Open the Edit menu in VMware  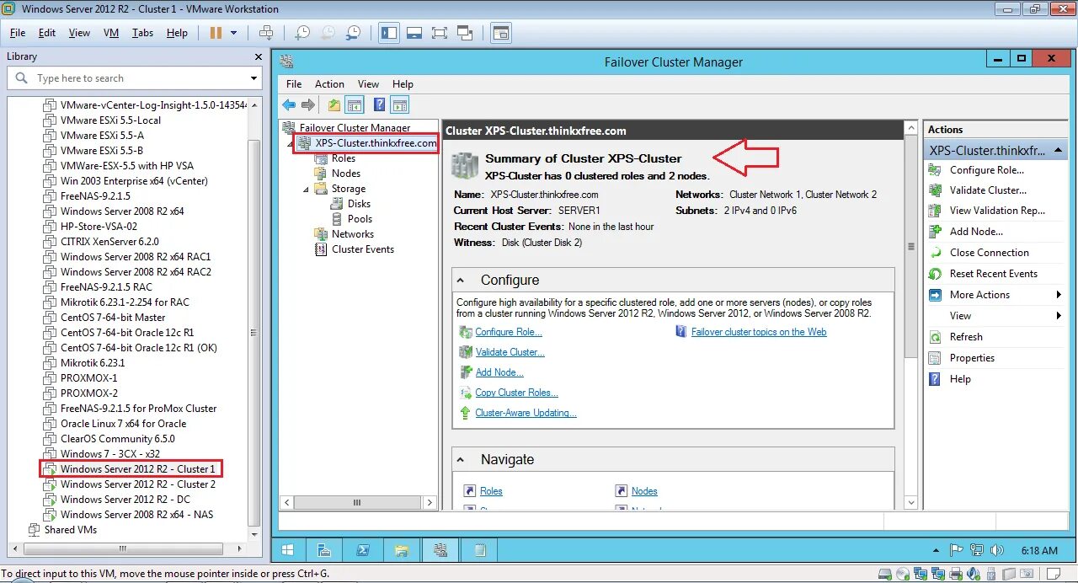tap(47, 33)
